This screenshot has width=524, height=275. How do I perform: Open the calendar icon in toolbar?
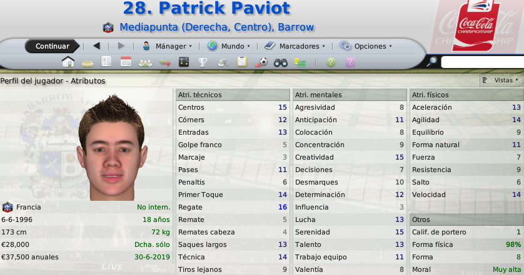pos(126,62)
